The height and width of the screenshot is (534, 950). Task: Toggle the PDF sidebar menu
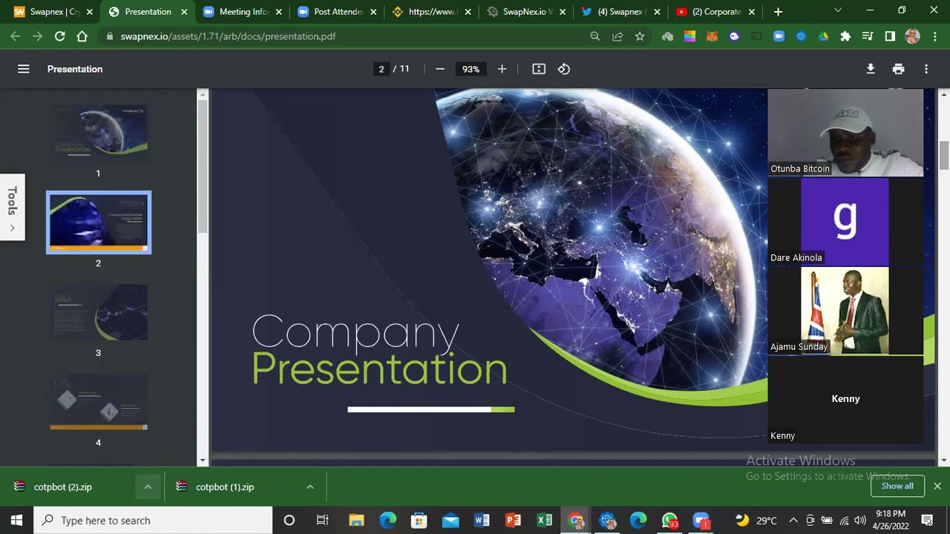[24, 69]
